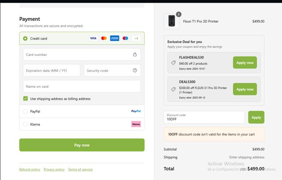Click the quantity badge on printer thumbnail

tap(178, 15)
